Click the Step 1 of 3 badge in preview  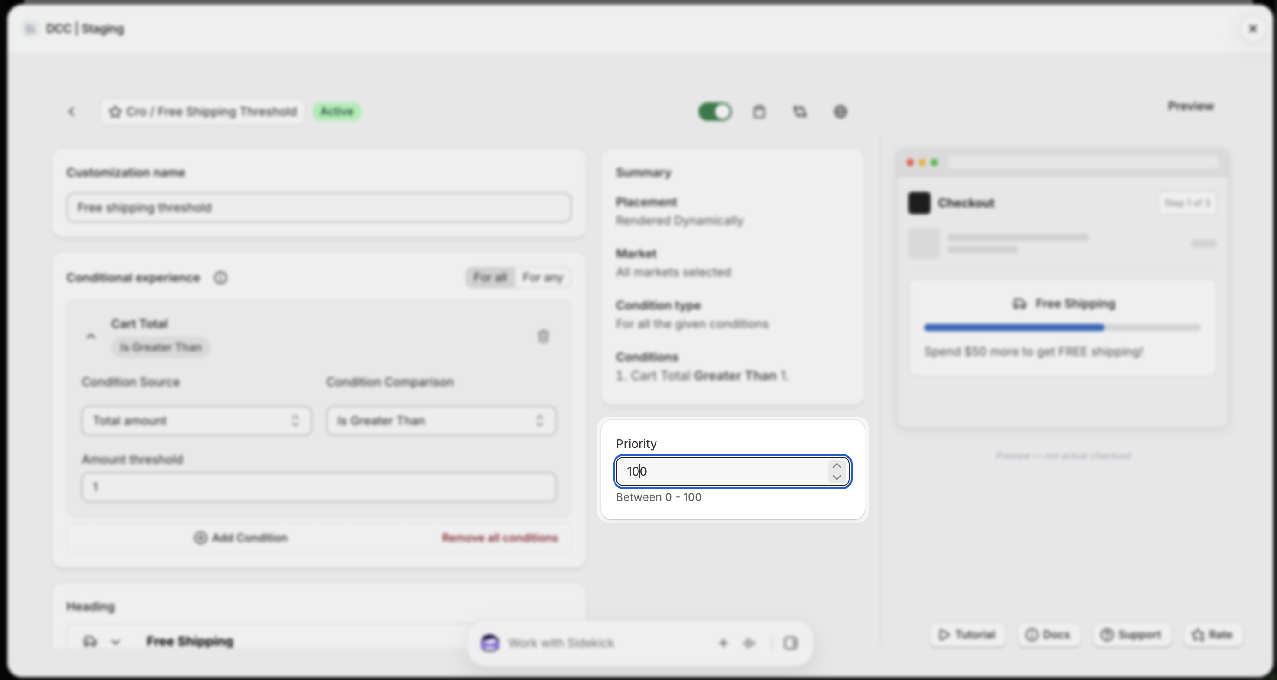click(1187, 203)
